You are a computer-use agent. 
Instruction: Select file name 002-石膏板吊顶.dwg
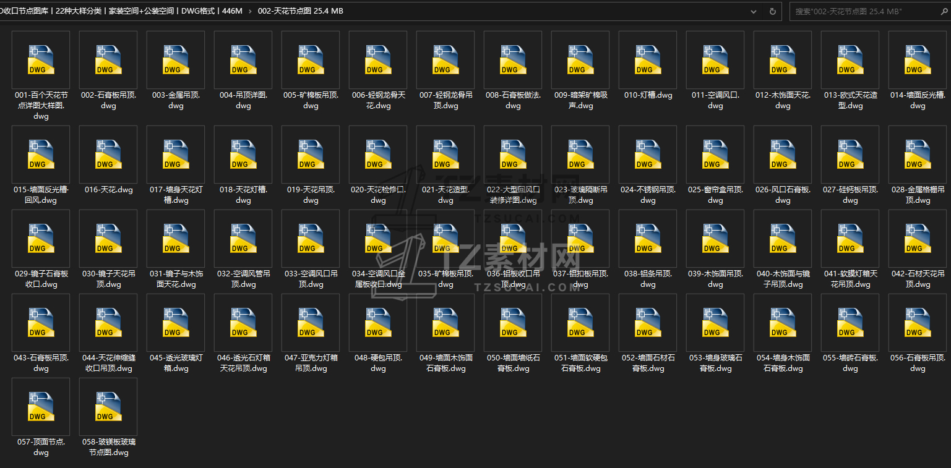[108, 101]
